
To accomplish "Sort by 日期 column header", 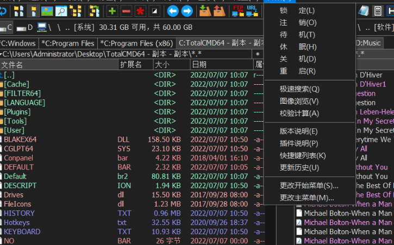I will [222, 65].
